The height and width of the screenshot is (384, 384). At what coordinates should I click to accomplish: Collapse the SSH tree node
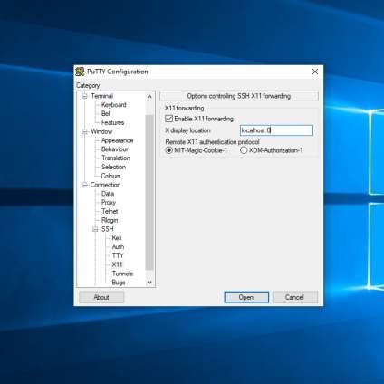point(95,229)
